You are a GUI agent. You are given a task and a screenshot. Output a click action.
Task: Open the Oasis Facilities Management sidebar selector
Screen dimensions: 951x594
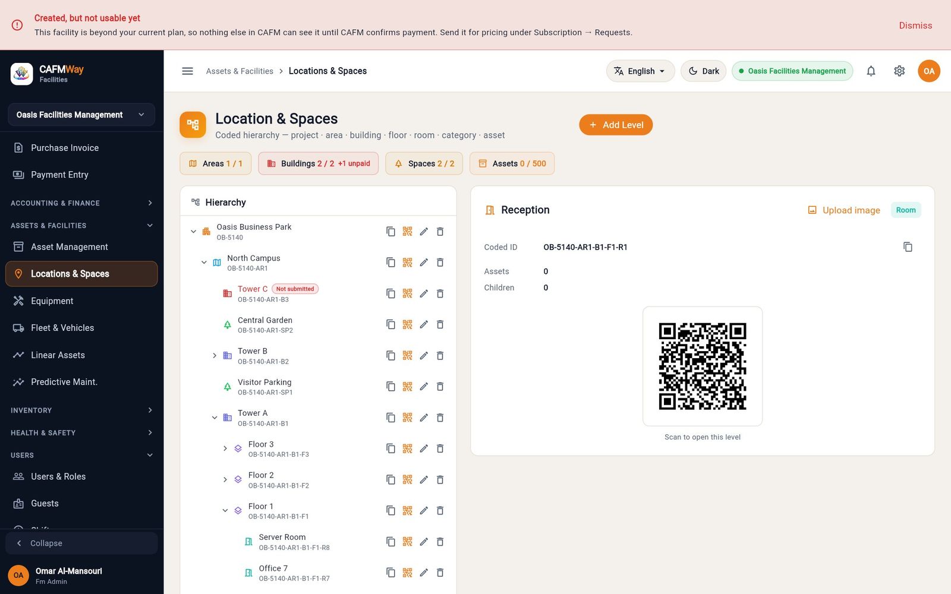[81, 115]
